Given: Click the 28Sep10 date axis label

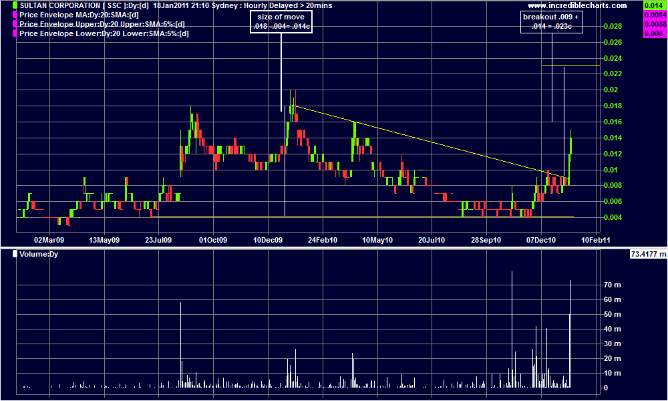Looking at the screenshot, I should 486,240.
